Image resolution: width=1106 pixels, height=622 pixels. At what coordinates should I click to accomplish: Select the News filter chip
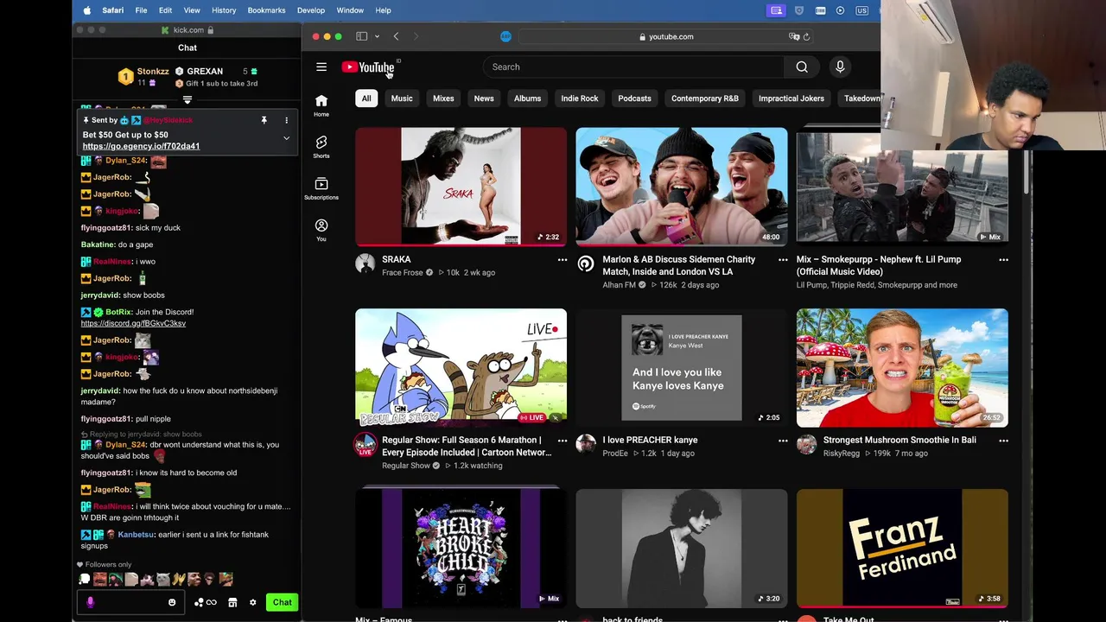pyautogui.click(x=484, y=98)
